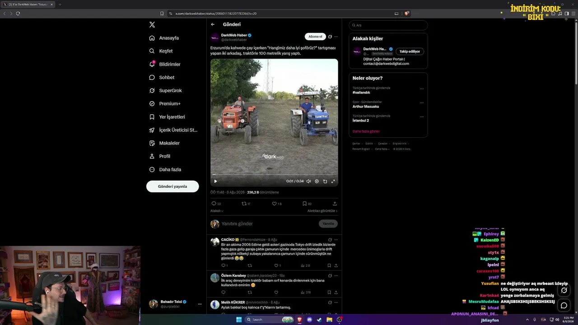
Task: Reply to main post with comment icon
Action: (x=214, y=204)
